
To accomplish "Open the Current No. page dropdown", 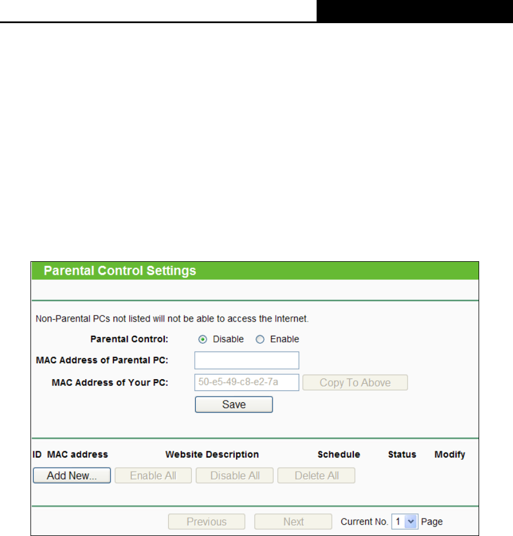I will [x=405, y=522].
